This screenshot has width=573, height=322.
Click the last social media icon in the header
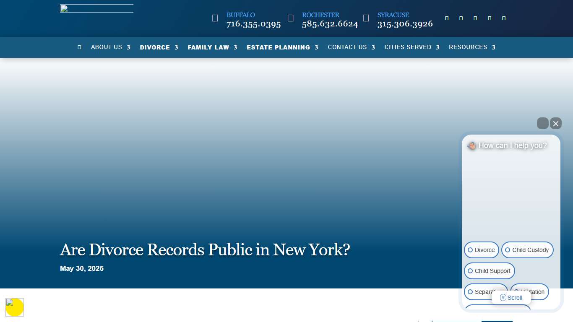click(503, 18)
